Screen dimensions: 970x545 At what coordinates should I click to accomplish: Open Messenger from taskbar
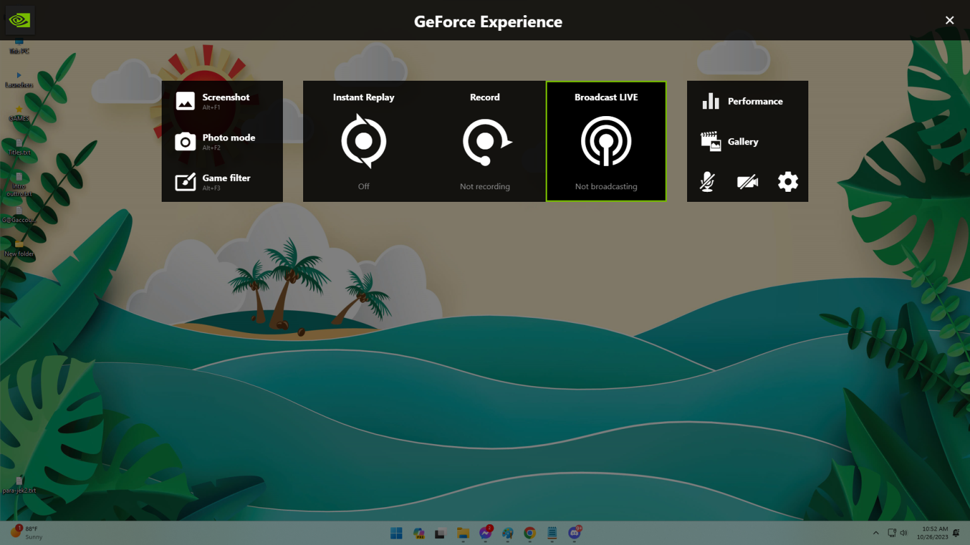[485, 533]
